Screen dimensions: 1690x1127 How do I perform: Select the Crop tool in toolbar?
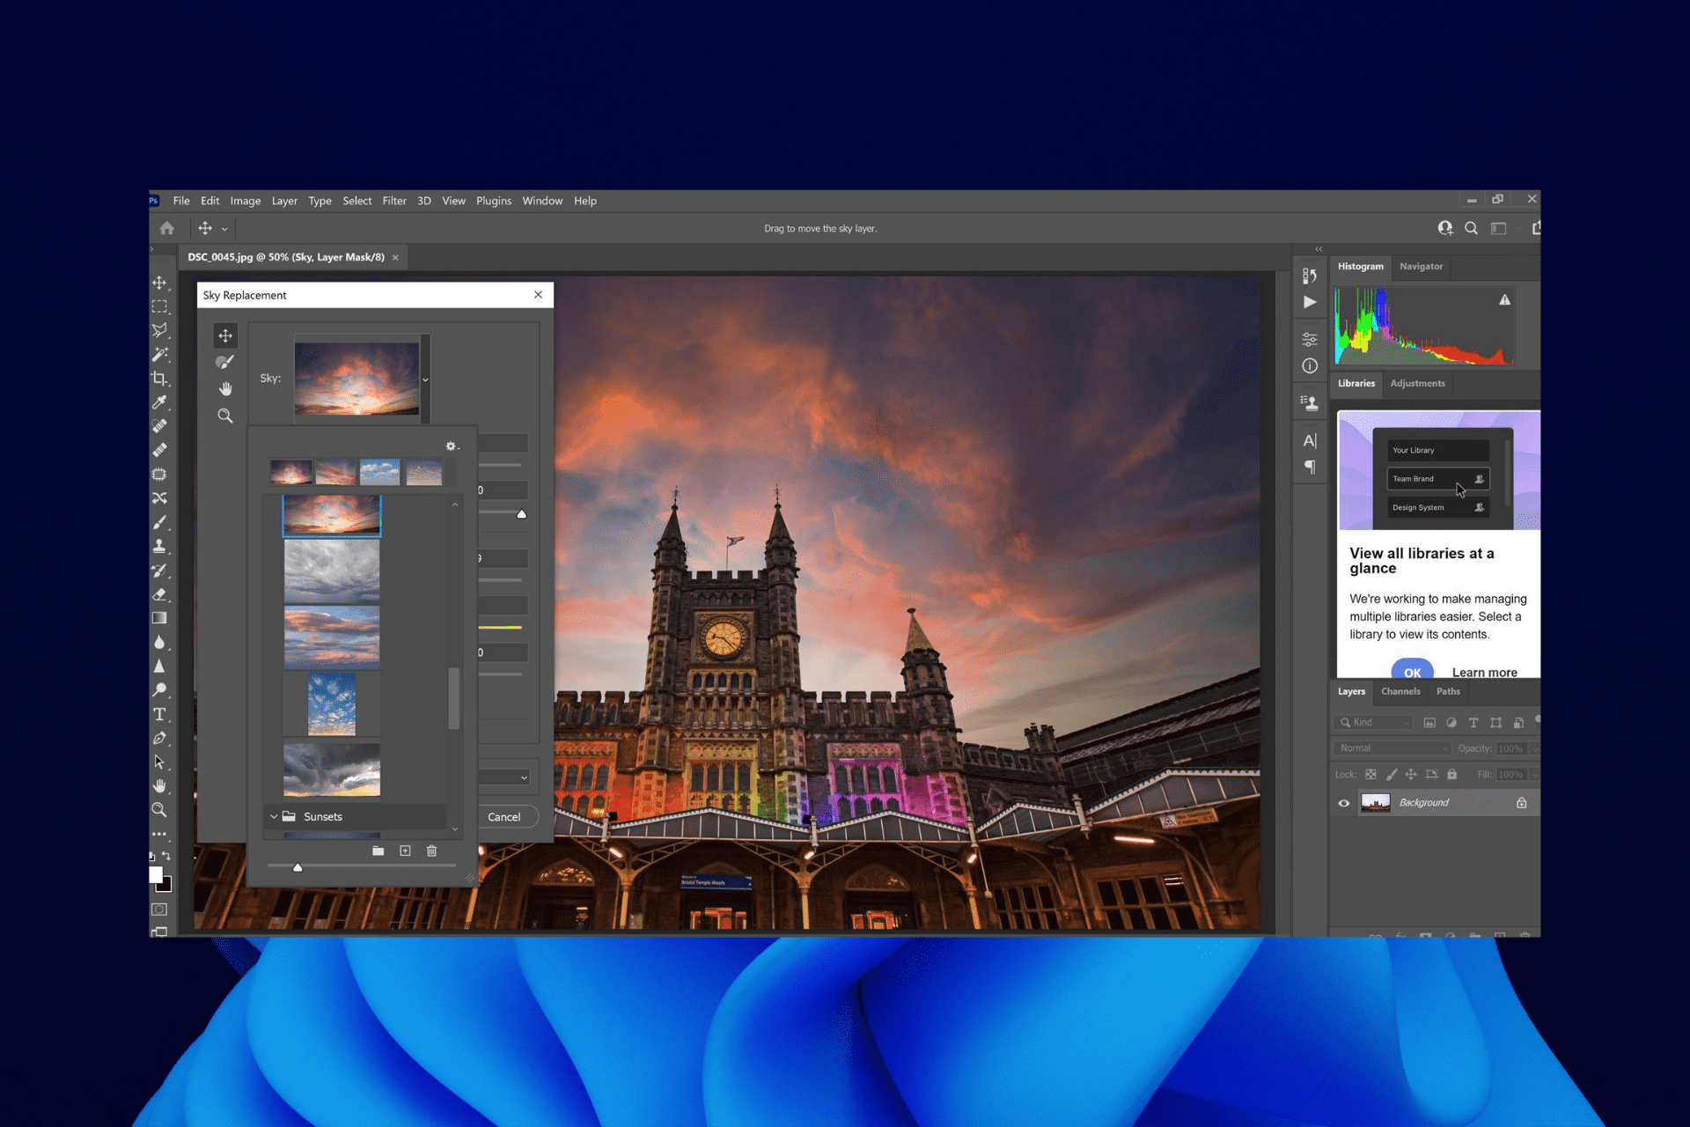pyautogui.click(x=159, y=376)
